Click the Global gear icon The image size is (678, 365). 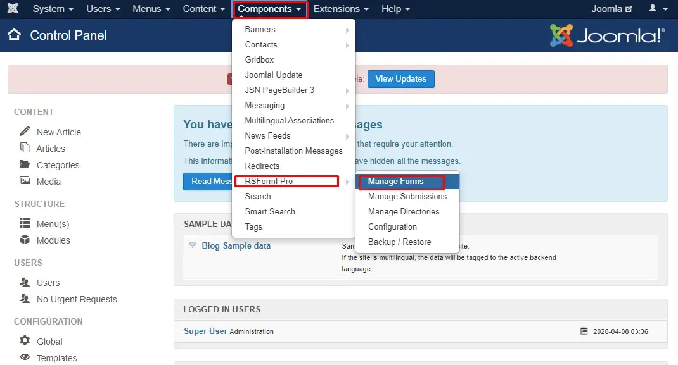pyautogui.click(x=25, y=340)
